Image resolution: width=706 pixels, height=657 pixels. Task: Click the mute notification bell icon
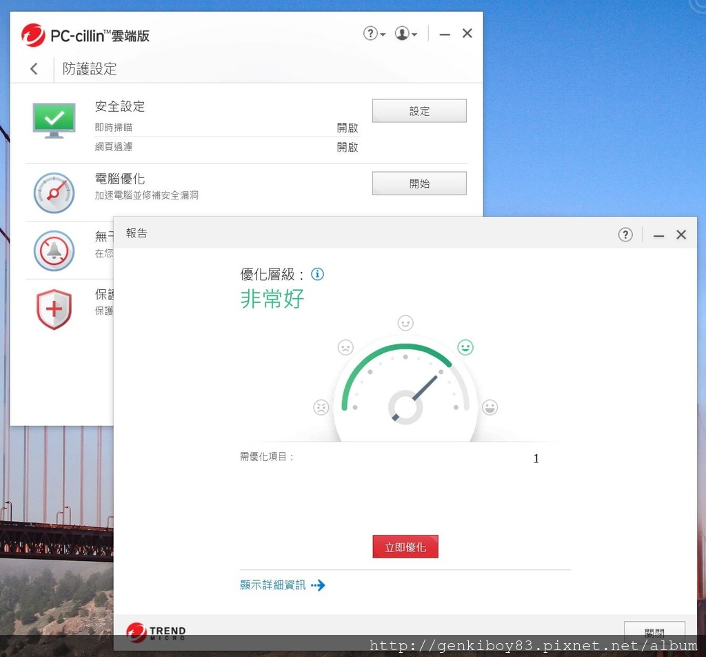(x=54, y=251)
